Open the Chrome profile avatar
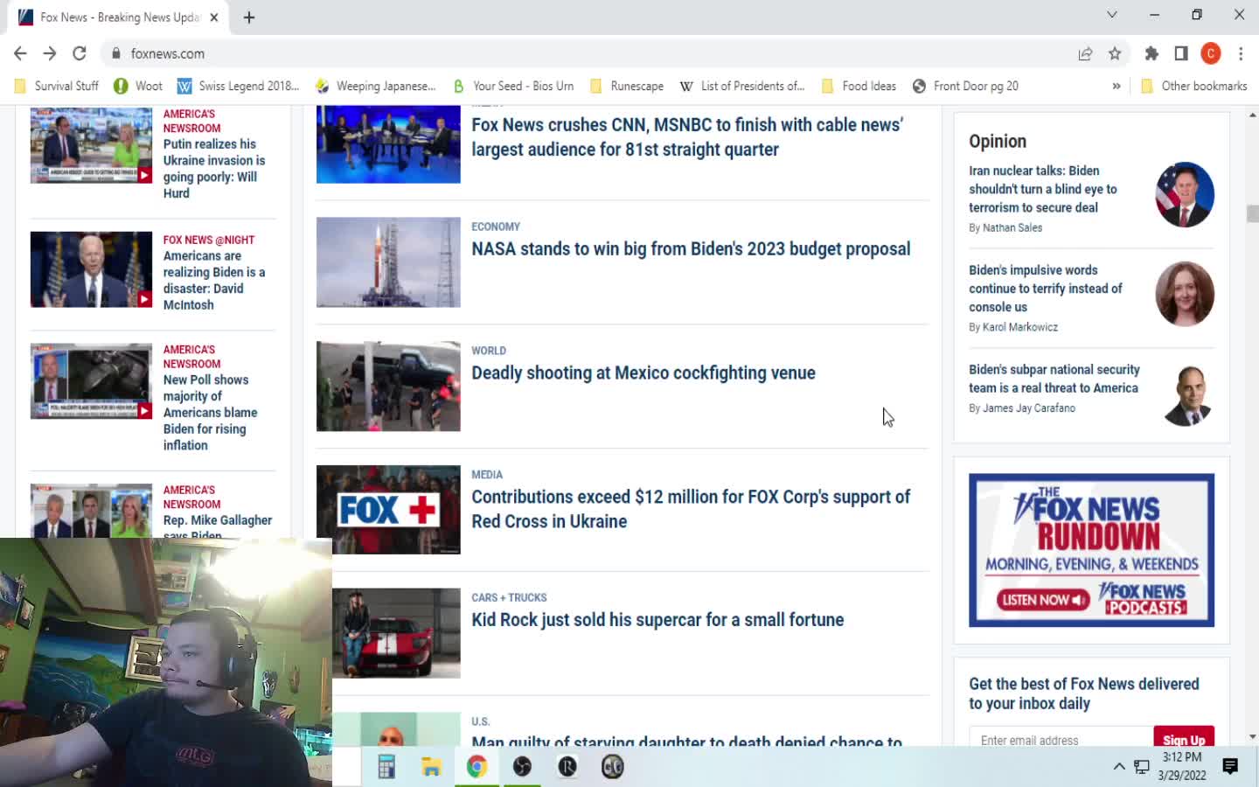This screenshot has height=787, width=1259. (x=1211, y=53)
